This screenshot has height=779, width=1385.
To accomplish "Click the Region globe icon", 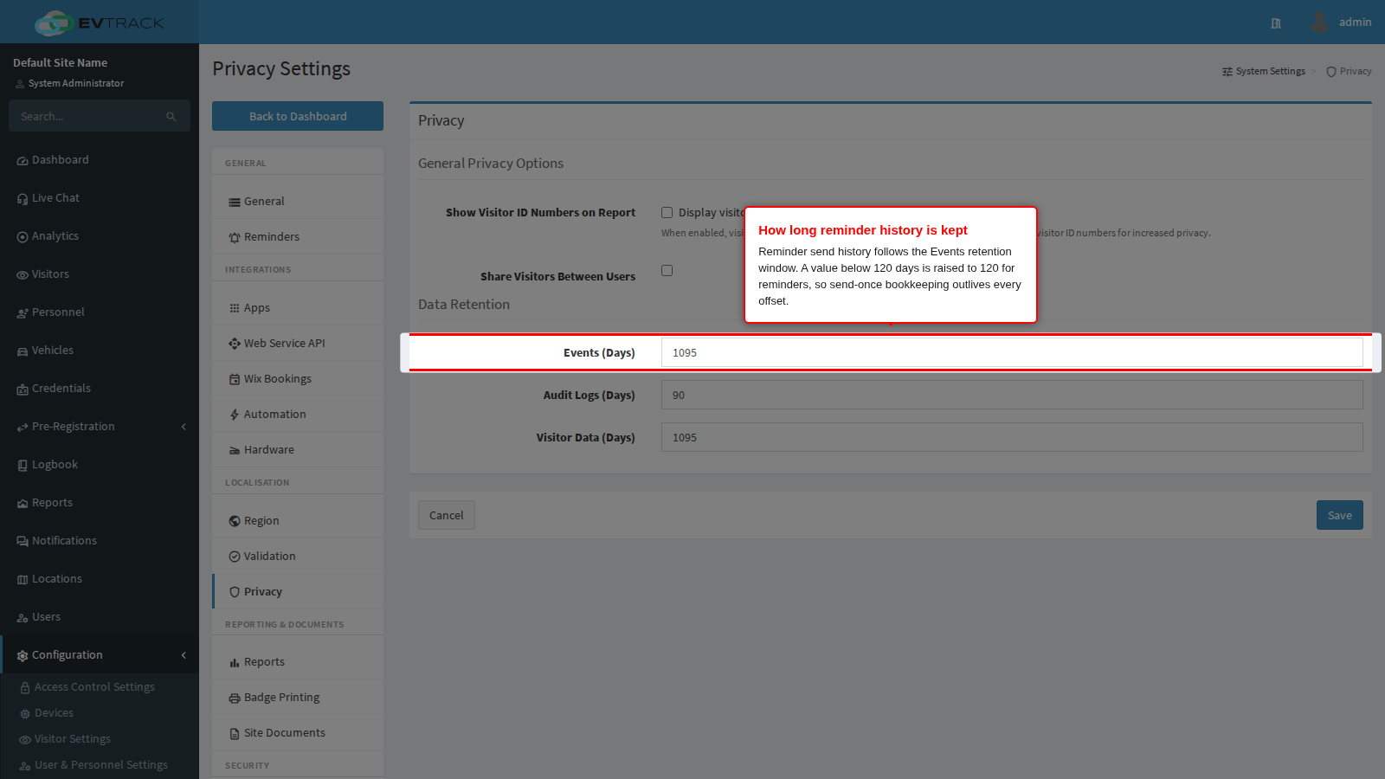I will [235, 521].
